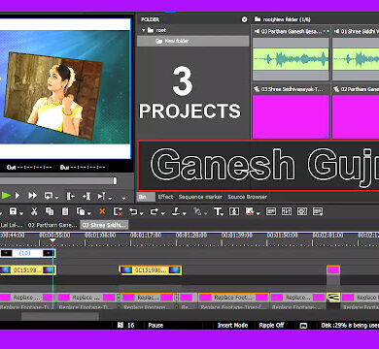379x349 pixels.
Task: Open the Source Browser tab
Action: point(247,197)
